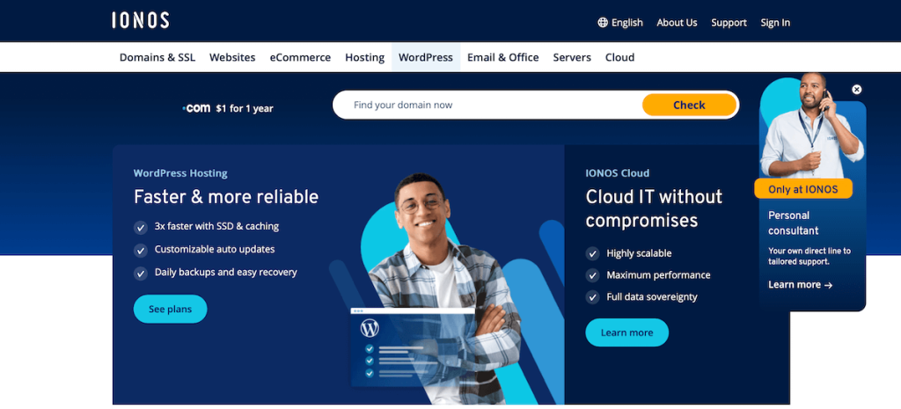Click the IONOS Cloud Learn more button
The image size is (901, 409).
tap(626, 332)
